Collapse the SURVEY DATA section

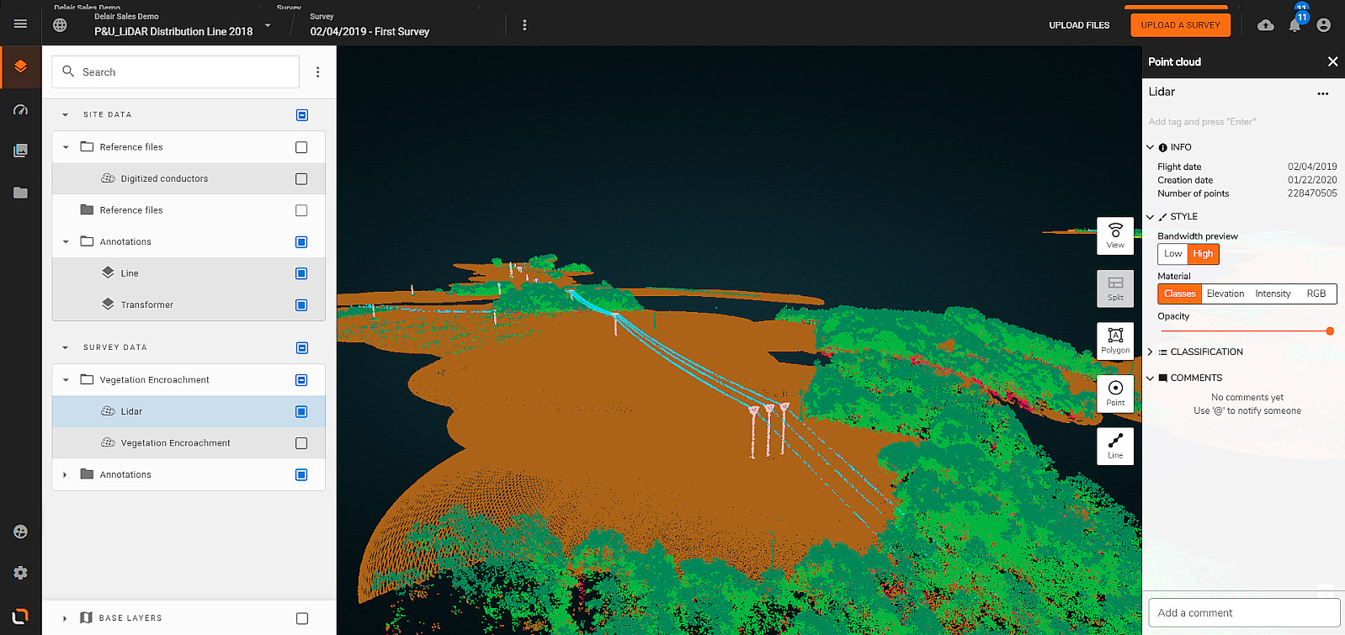click(65, 347)
